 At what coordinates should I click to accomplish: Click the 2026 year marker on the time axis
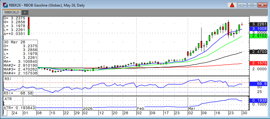[x=88, y=109]
